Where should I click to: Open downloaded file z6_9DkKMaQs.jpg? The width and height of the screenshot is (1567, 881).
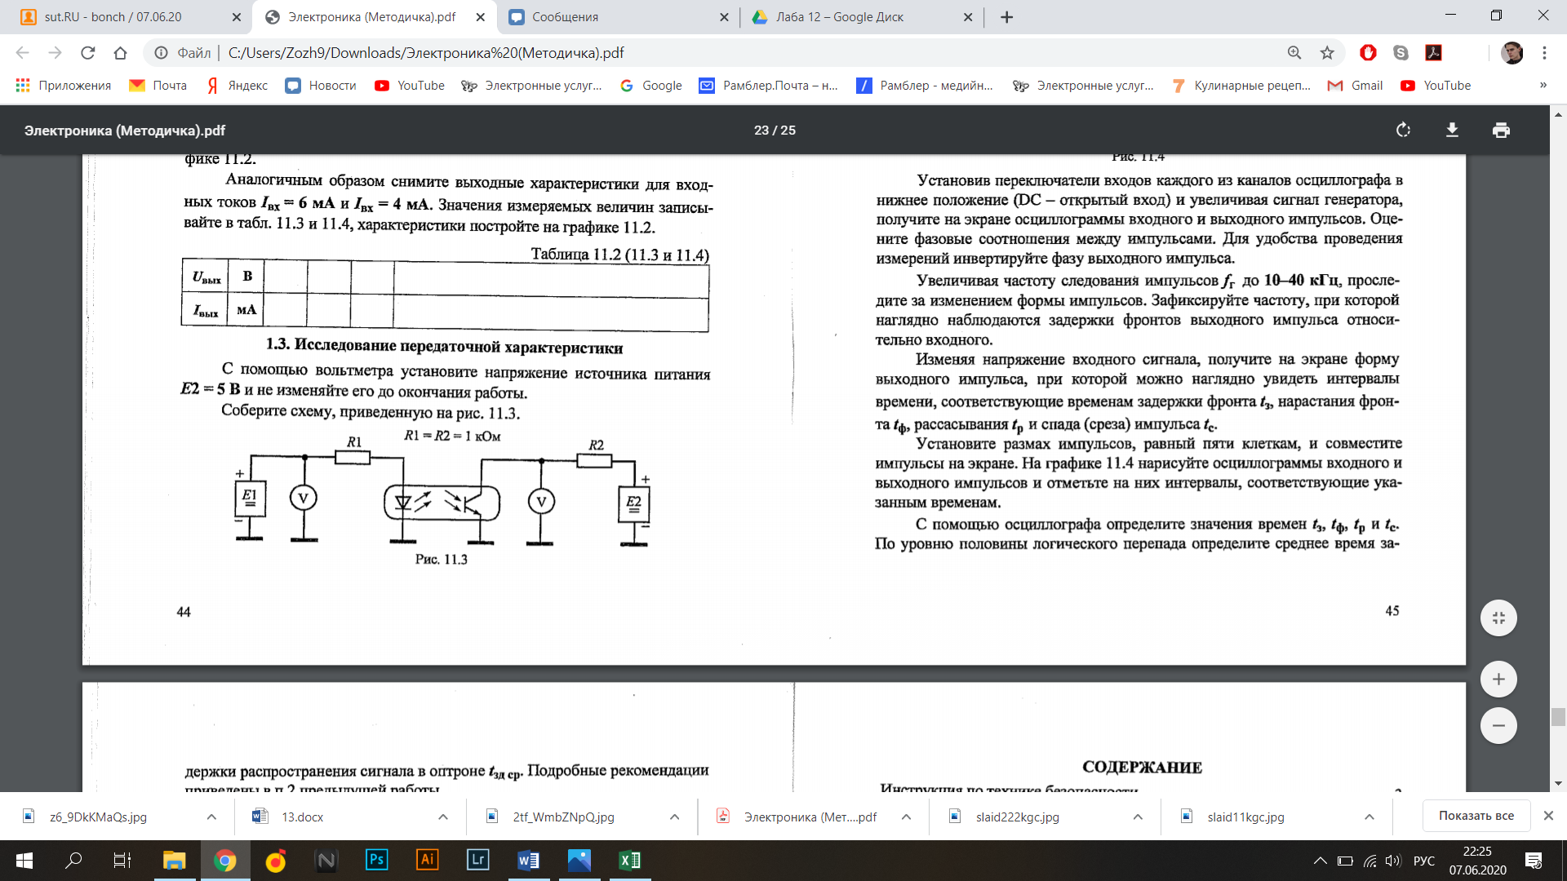[98, 817]
